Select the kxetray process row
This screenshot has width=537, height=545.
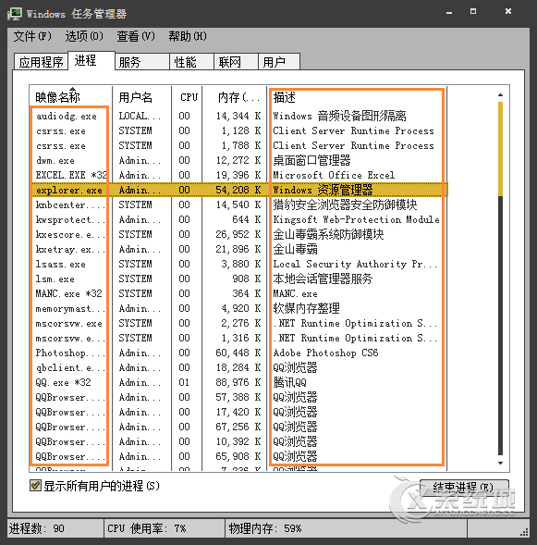[x=238, y=249]
